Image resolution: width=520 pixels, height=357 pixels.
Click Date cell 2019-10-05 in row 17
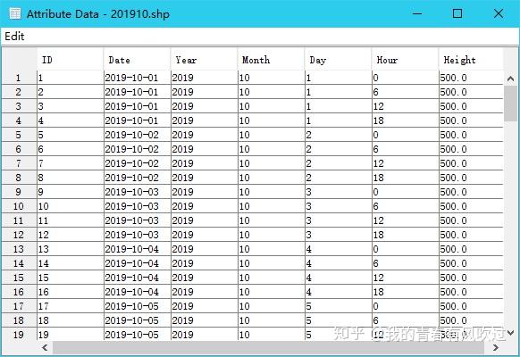tap(138, 305)
